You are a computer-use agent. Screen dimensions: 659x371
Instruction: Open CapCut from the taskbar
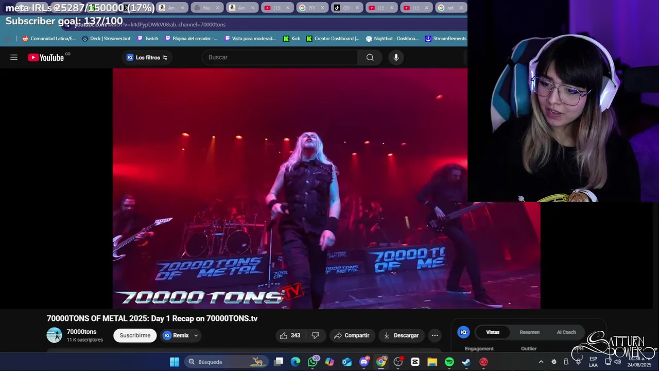tap(415, 362)
